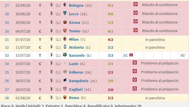Open the 3:3 match result against Sassuolo
Image resolution: width=189 pixels, height=107 pixels.
[x=111, y=56]
